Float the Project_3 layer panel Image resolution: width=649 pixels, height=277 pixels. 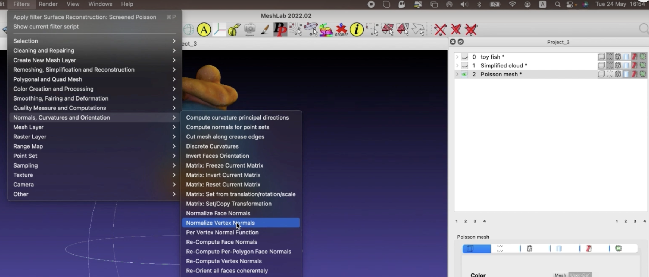[x=460, y=42]
